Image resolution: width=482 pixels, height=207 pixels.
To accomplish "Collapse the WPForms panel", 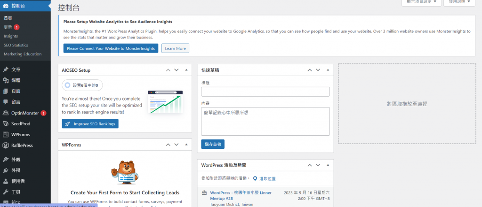I will pyautogui.click(x=186, y=145).
